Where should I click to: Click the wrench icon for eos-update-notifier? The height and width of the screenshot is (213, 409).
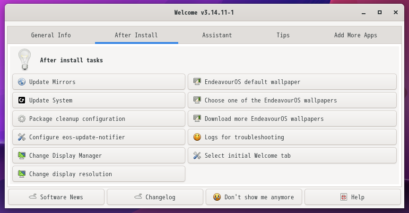[22, 137]
